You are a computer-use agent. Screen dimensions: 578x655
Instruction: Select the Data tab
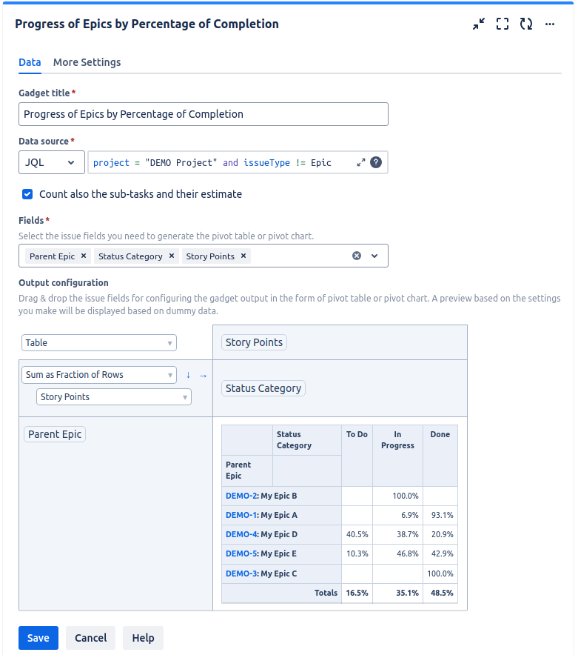(30, 62)
